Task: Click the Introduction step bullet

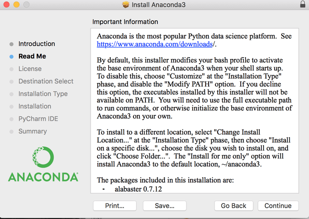Action: pyautogui.click(x=11, y=44)
